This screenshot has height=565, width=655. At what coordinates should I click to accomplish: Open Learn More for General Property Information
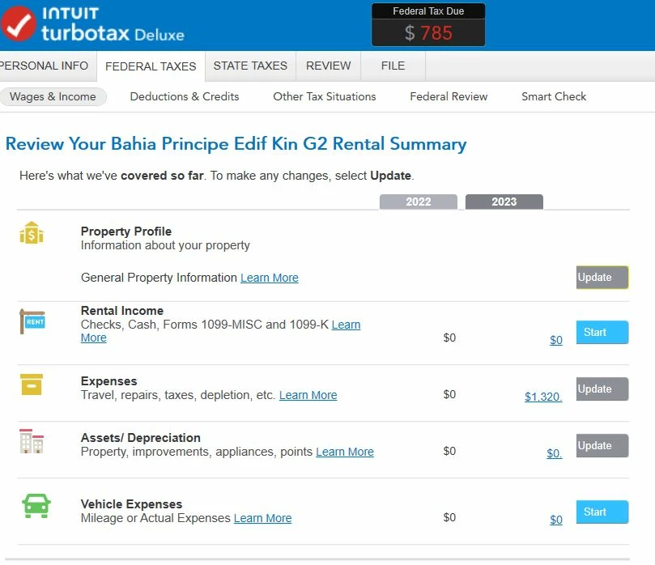(270, 278)
